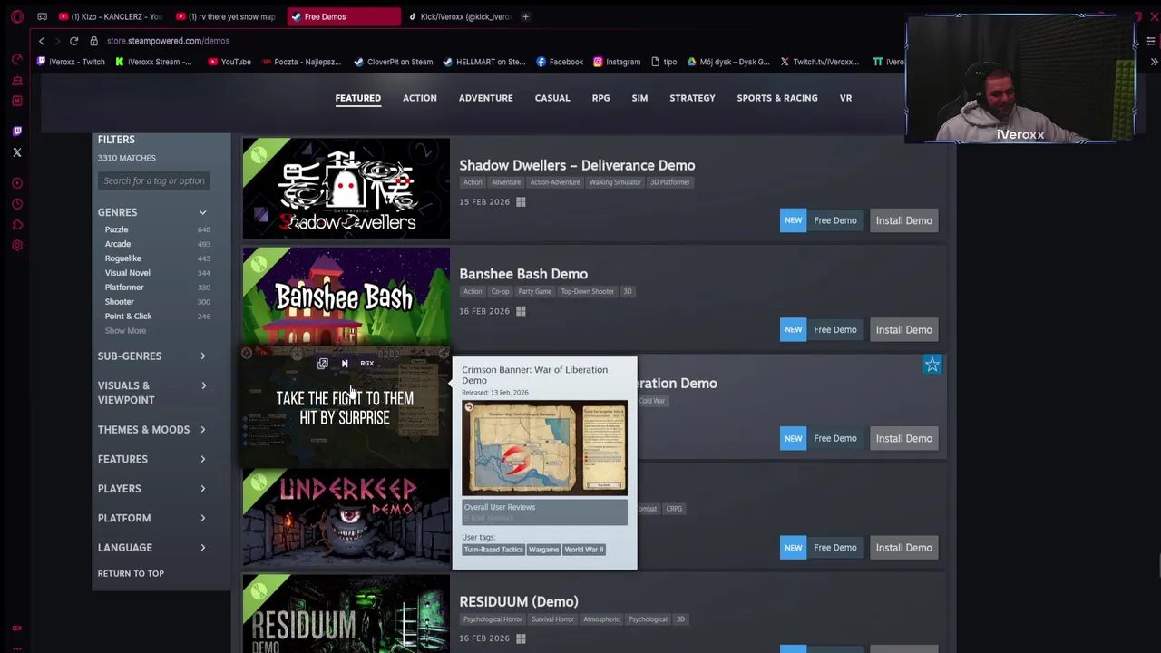Screen dimensions: 1161x653
Task: Select the ACTION category tab
Action: tap(419, 98)
